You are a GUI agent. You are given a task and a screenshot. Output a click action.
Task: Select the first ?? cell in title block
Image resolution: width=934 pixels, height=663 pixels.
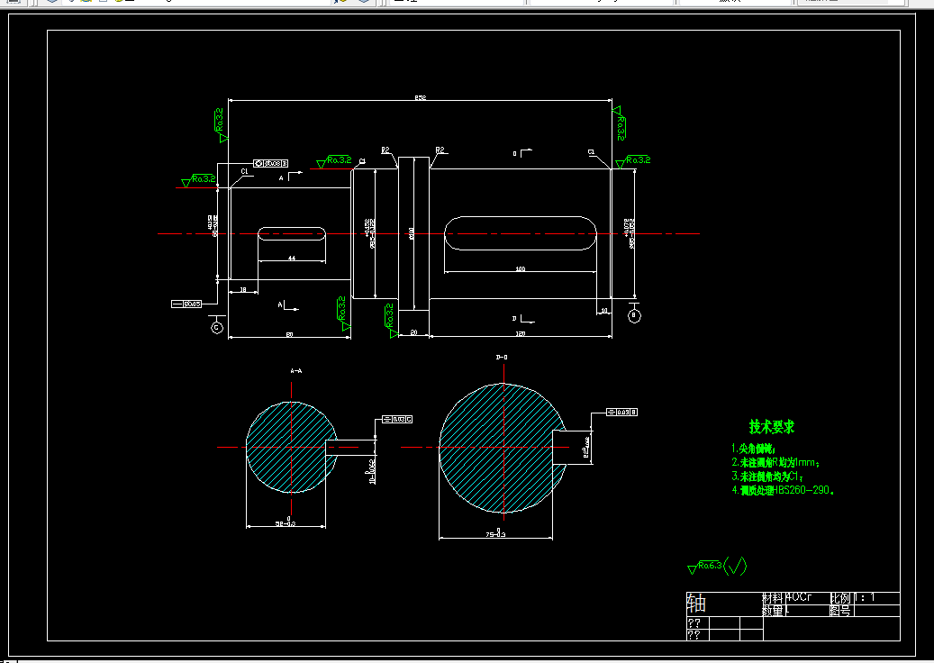(x=694, y=622)
